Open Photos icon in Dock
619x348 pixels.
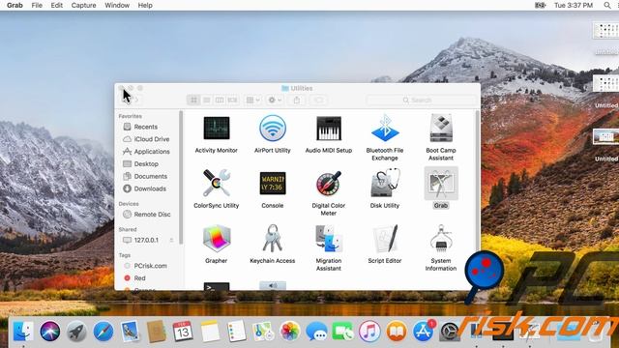point(290,331)
